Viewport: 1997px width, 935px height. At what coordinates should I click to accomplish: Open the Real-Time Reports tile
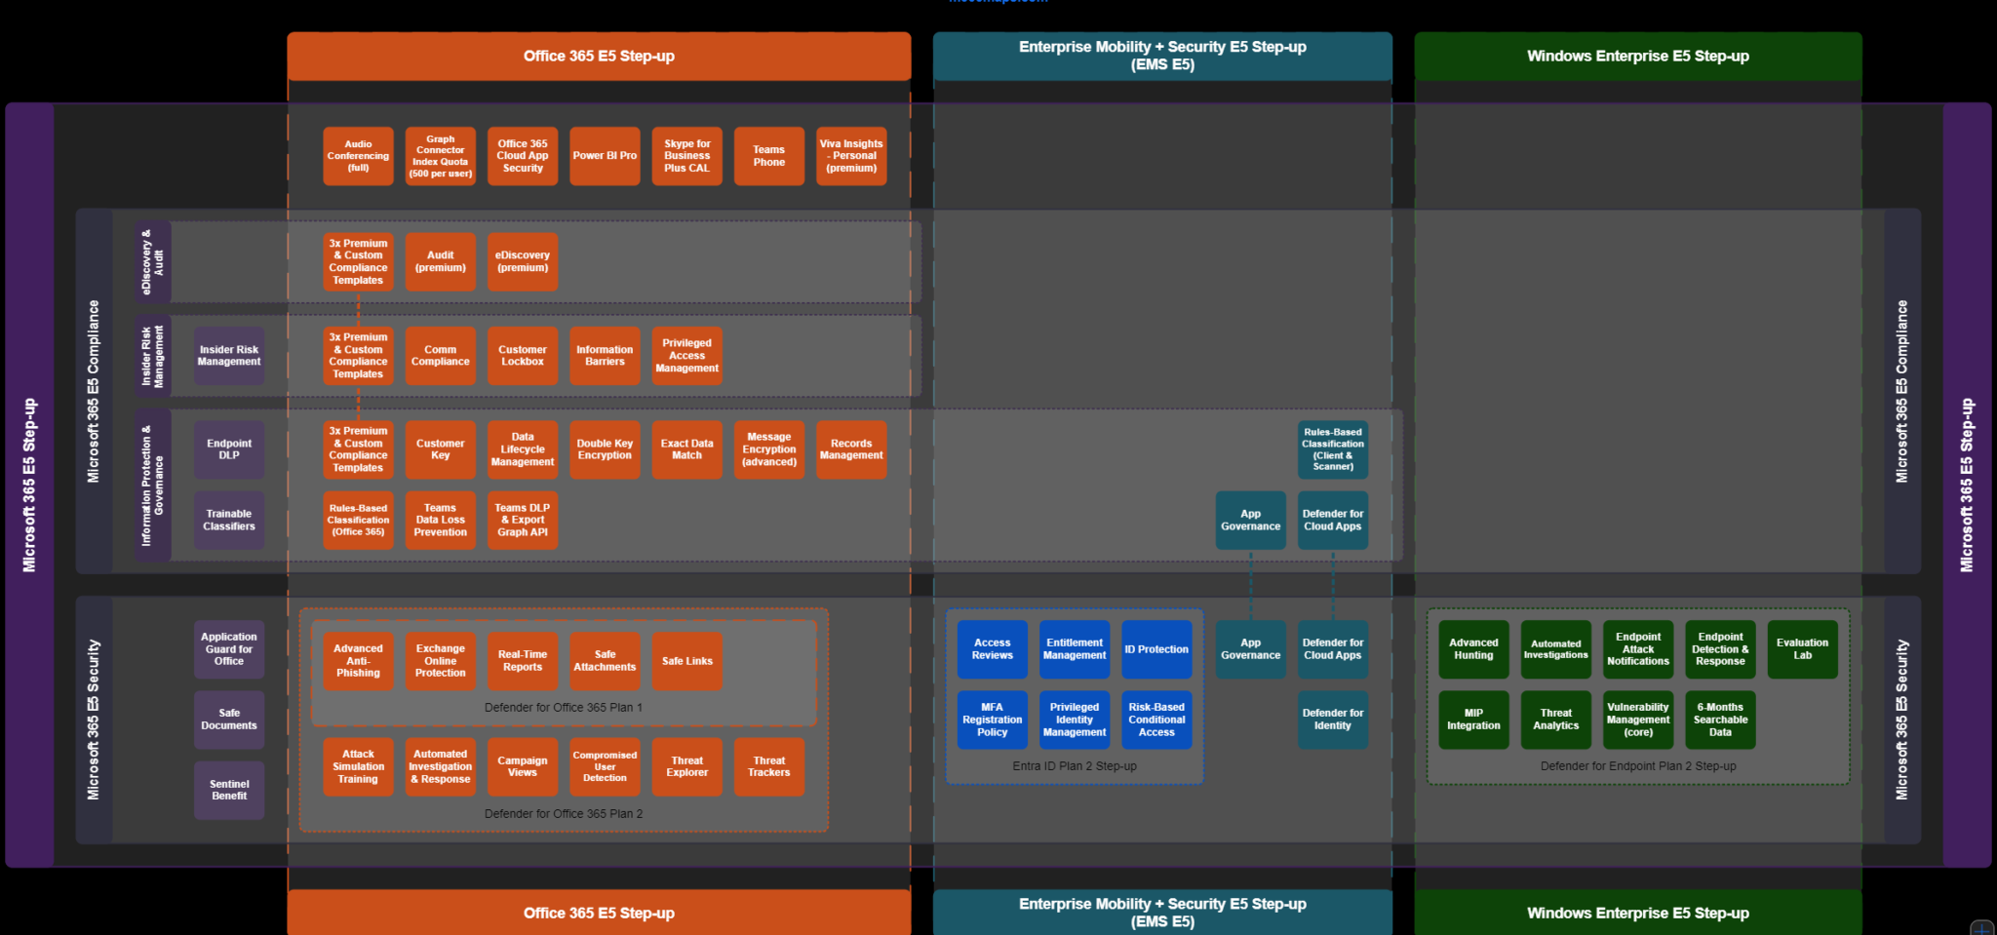[x=523, y=661]
